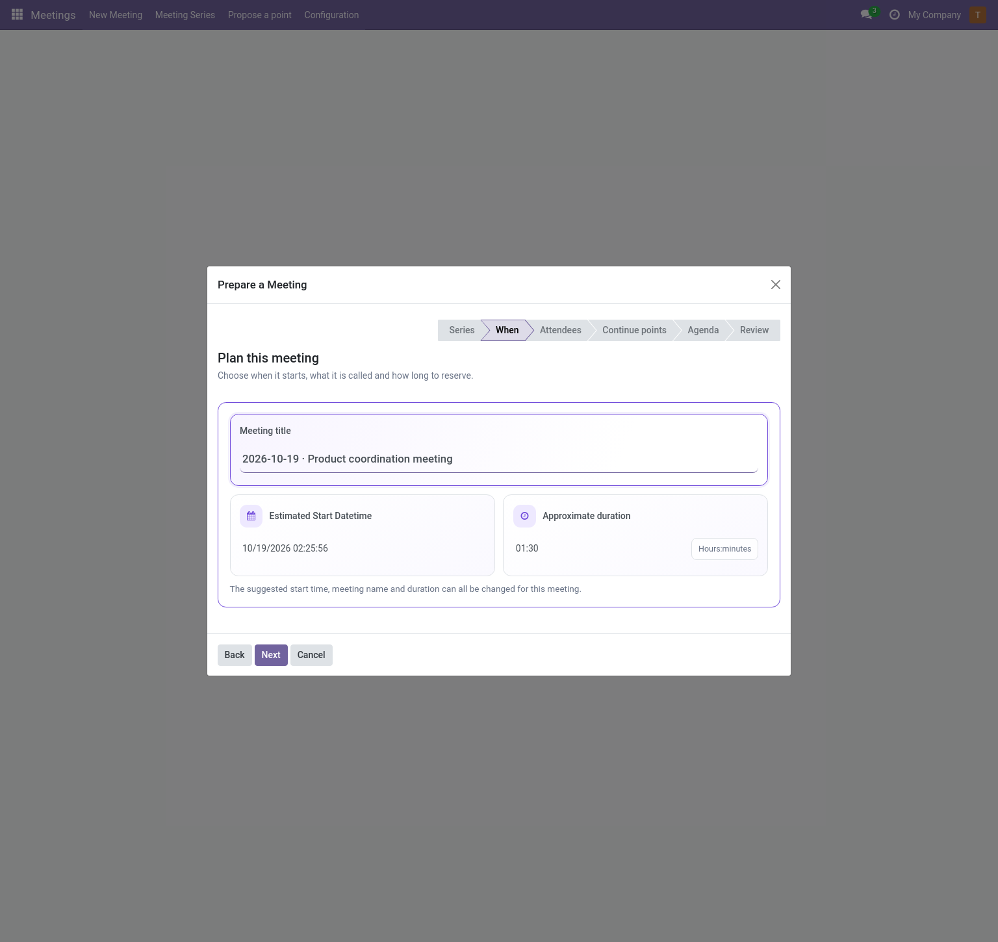The image size is (998, 942).
Task: Click the suggested start time hint text
Action: 405,589
